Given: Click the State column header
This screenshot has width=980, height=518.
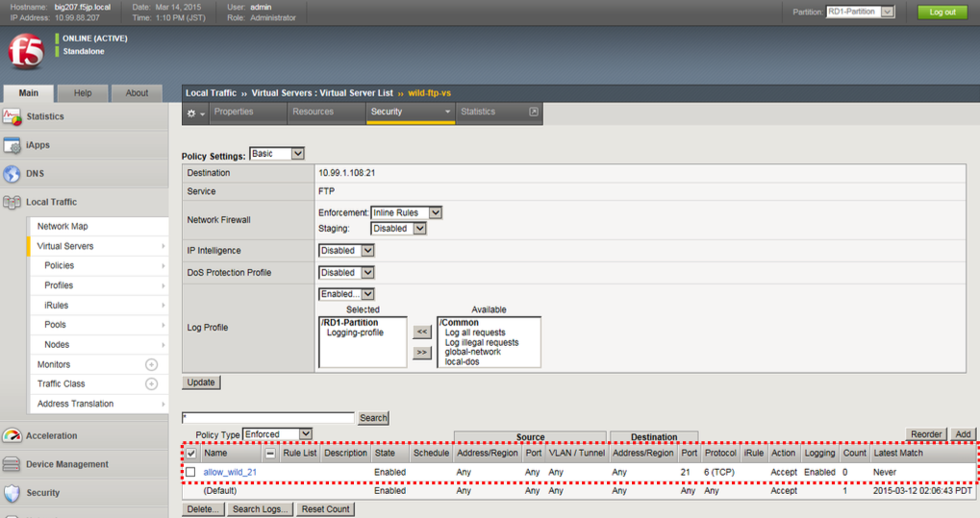Looking at the screenshot, I should click(x=385, y=454).
